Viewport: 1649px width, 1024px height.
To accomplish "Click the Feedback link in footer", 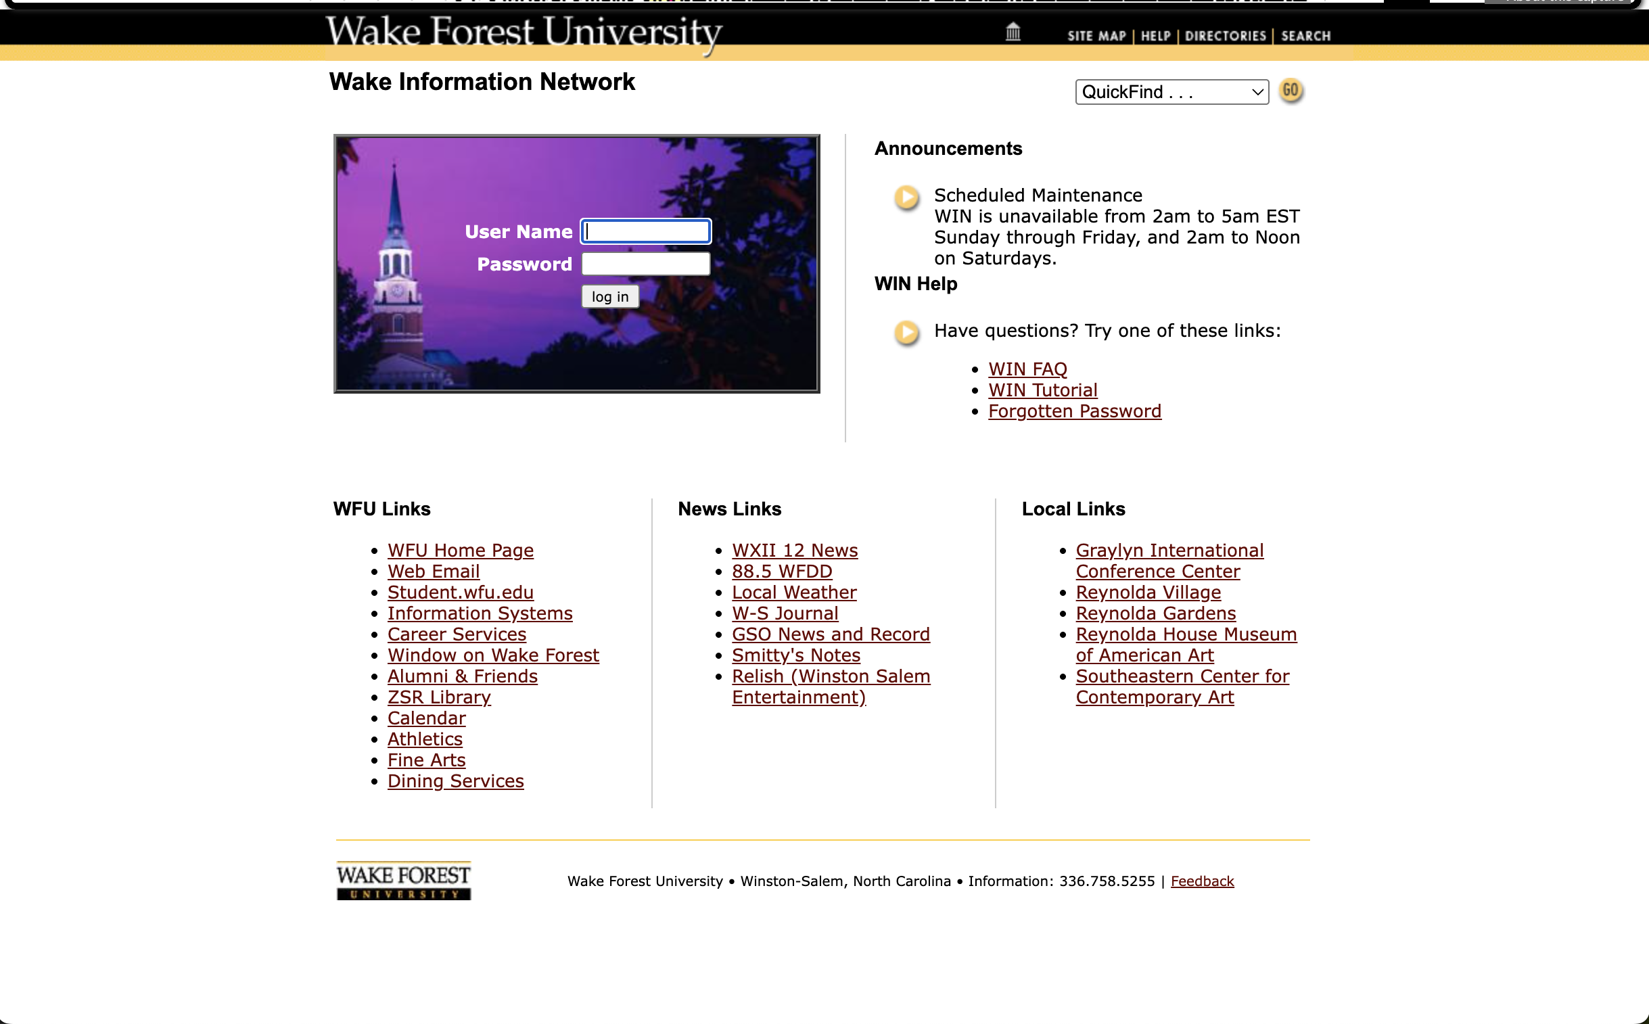I will point(1202,881).
